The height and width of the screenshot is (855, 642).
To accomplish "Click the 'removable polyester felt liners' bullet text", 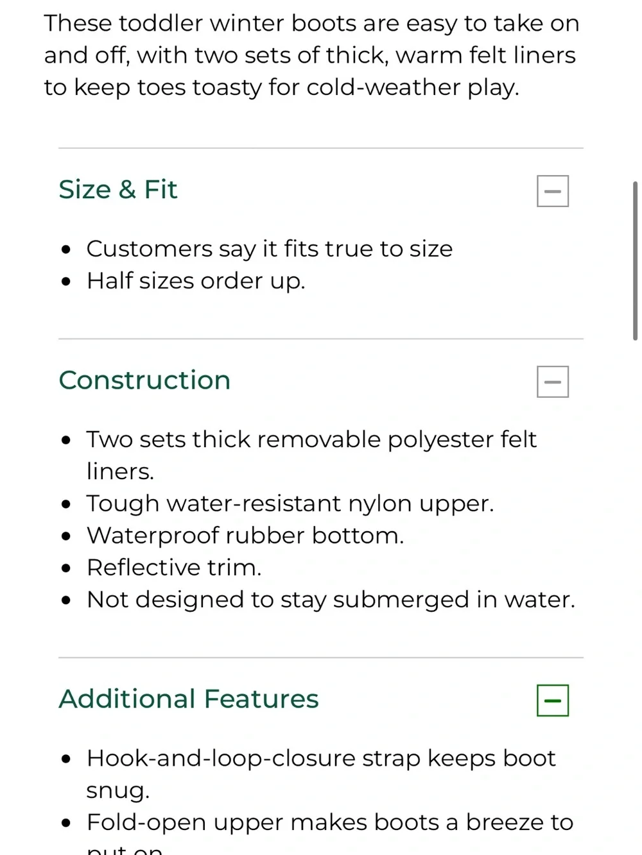I will tap(311, 455).
